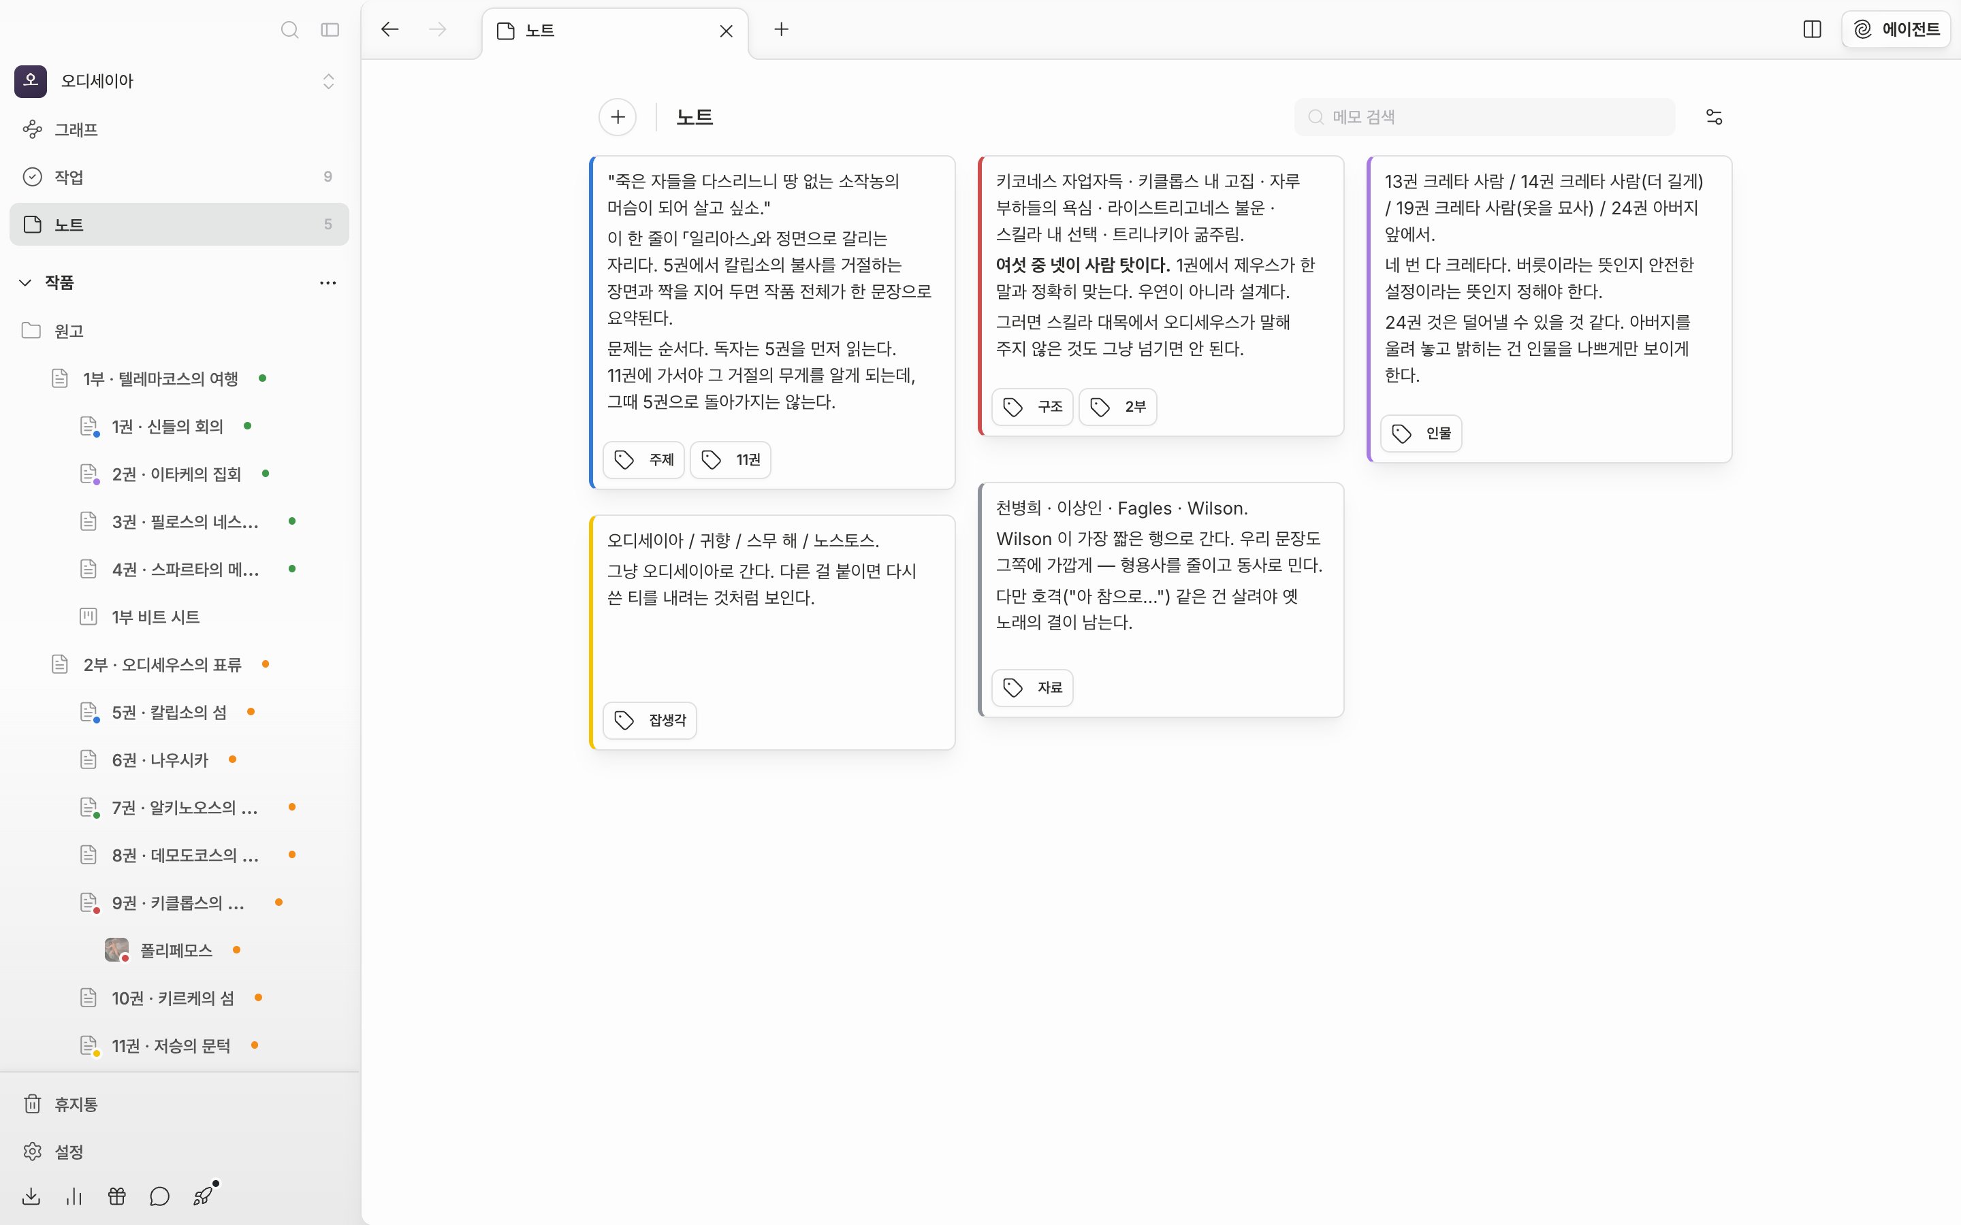The height and width of the screenshot is (1225, 1961).
Task: Click the 1부 비트 시트 board icon
Action: (x=89, y=617)
